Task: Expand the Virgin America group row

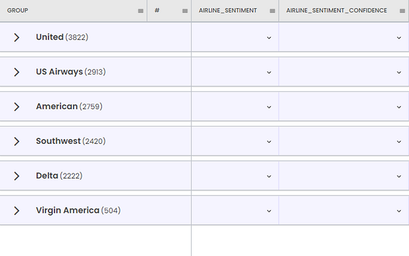Action: point(17,211)
